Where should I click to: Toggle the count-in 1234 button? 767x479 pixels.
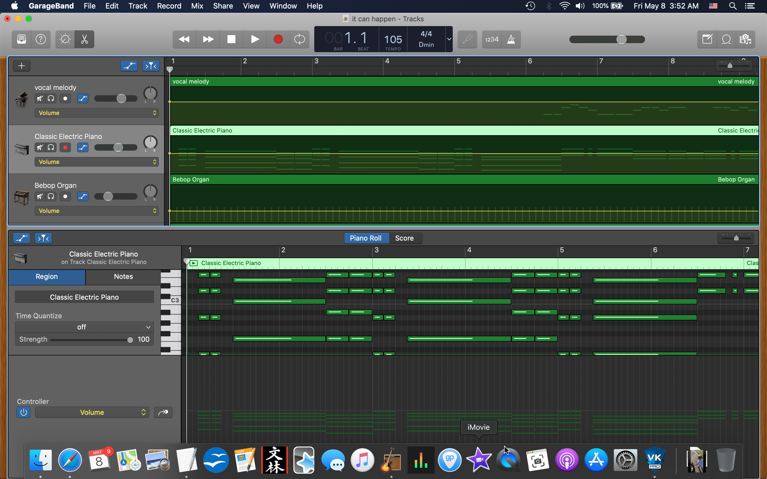(x=492, y=39)
